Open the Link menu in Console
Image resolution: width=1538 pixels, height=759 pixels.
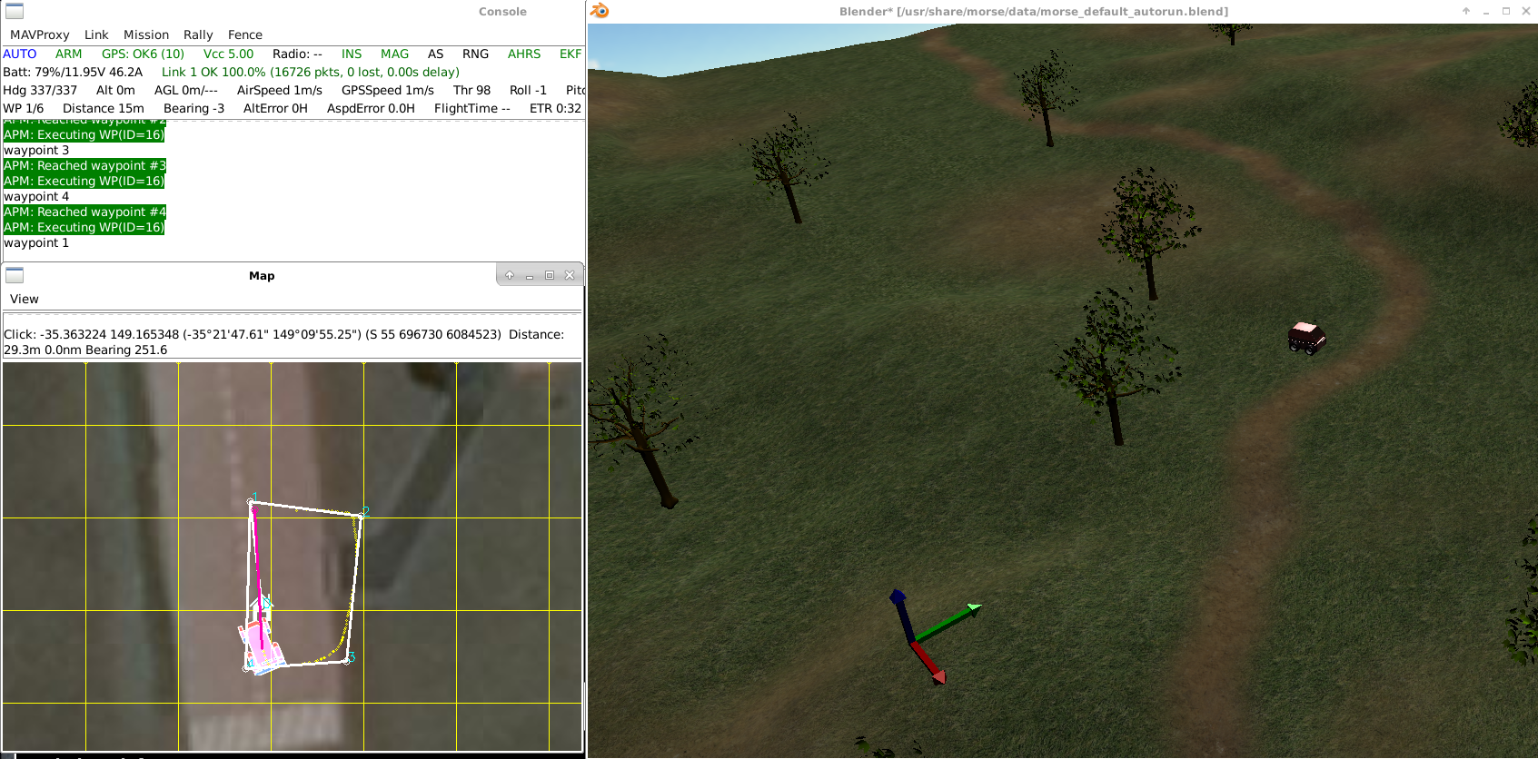(x=96, y=34)
